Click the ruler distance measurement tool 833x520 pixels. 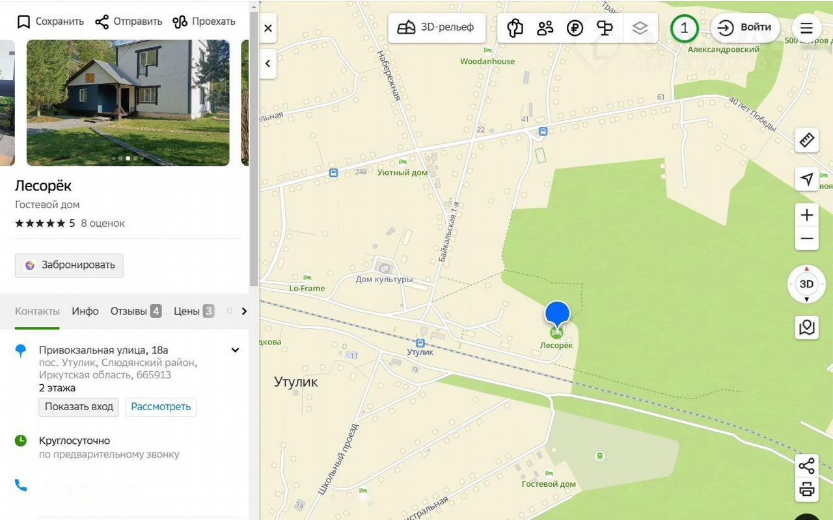[x=807, y=140]
